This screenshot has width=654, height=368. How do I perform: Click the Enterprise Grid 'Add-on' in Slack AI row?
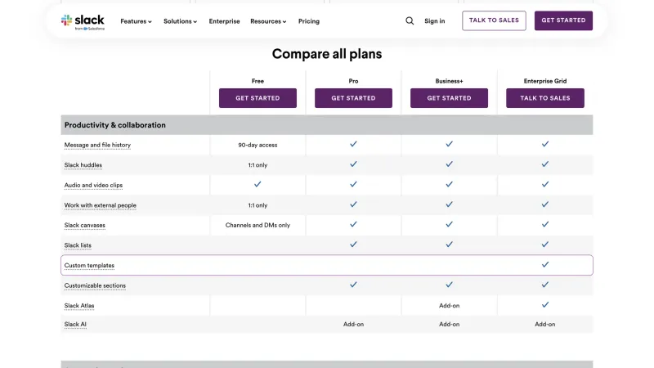[x=545, y=324]
